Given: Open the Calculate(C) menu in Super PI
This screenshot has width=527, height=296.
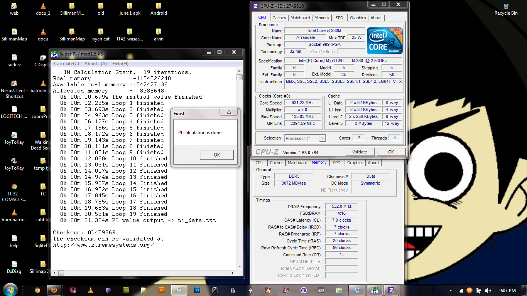Looking at the screenshot, I should tap(66, 64).
